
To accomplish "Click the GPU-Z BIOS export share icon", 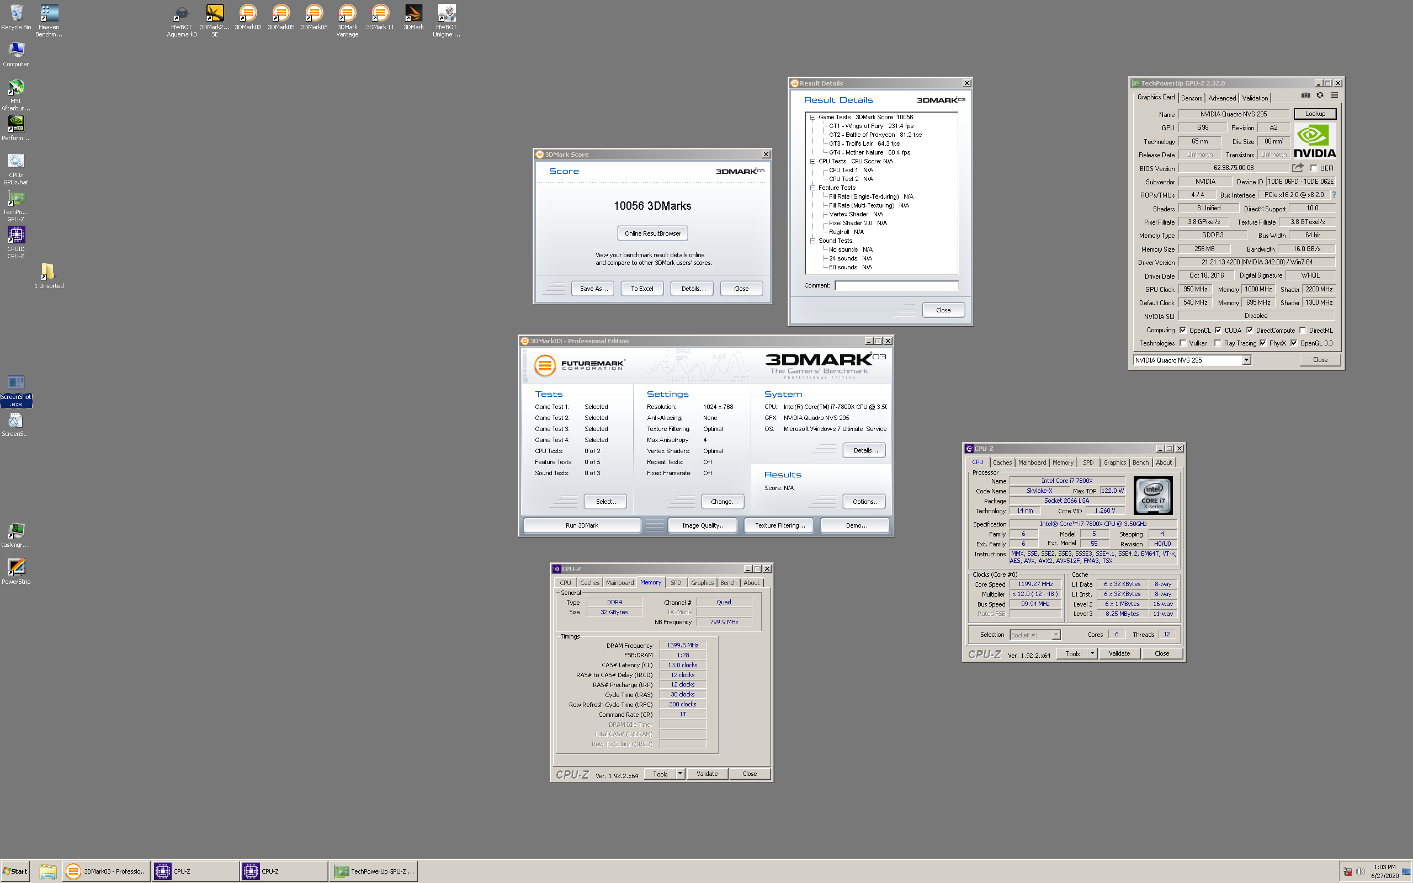I will click(x=1298, y=168).
